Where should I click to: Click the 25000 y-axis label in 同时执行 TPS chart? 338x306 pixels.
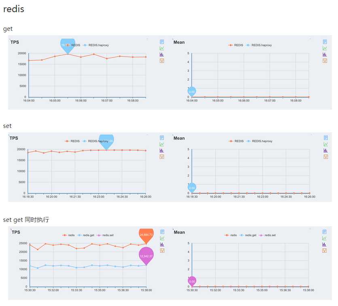point(23,243)
